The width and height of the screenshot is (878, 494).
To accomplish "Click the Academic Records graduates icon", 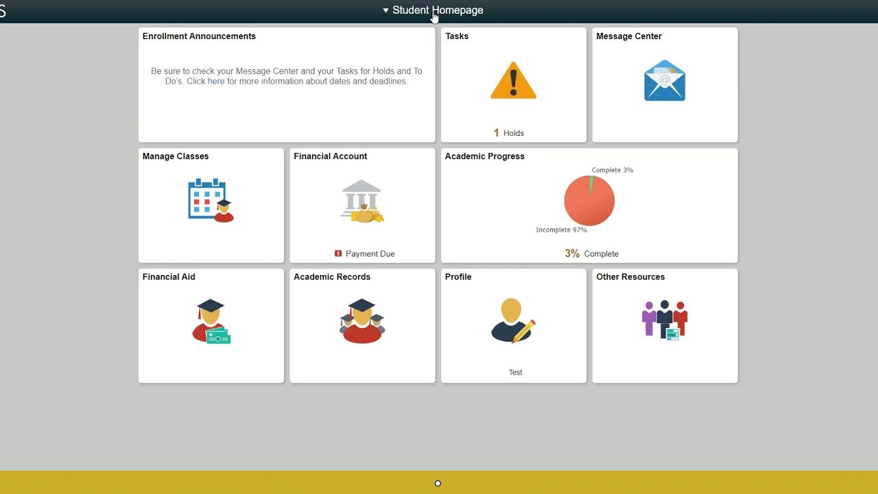I will [362, 320].
